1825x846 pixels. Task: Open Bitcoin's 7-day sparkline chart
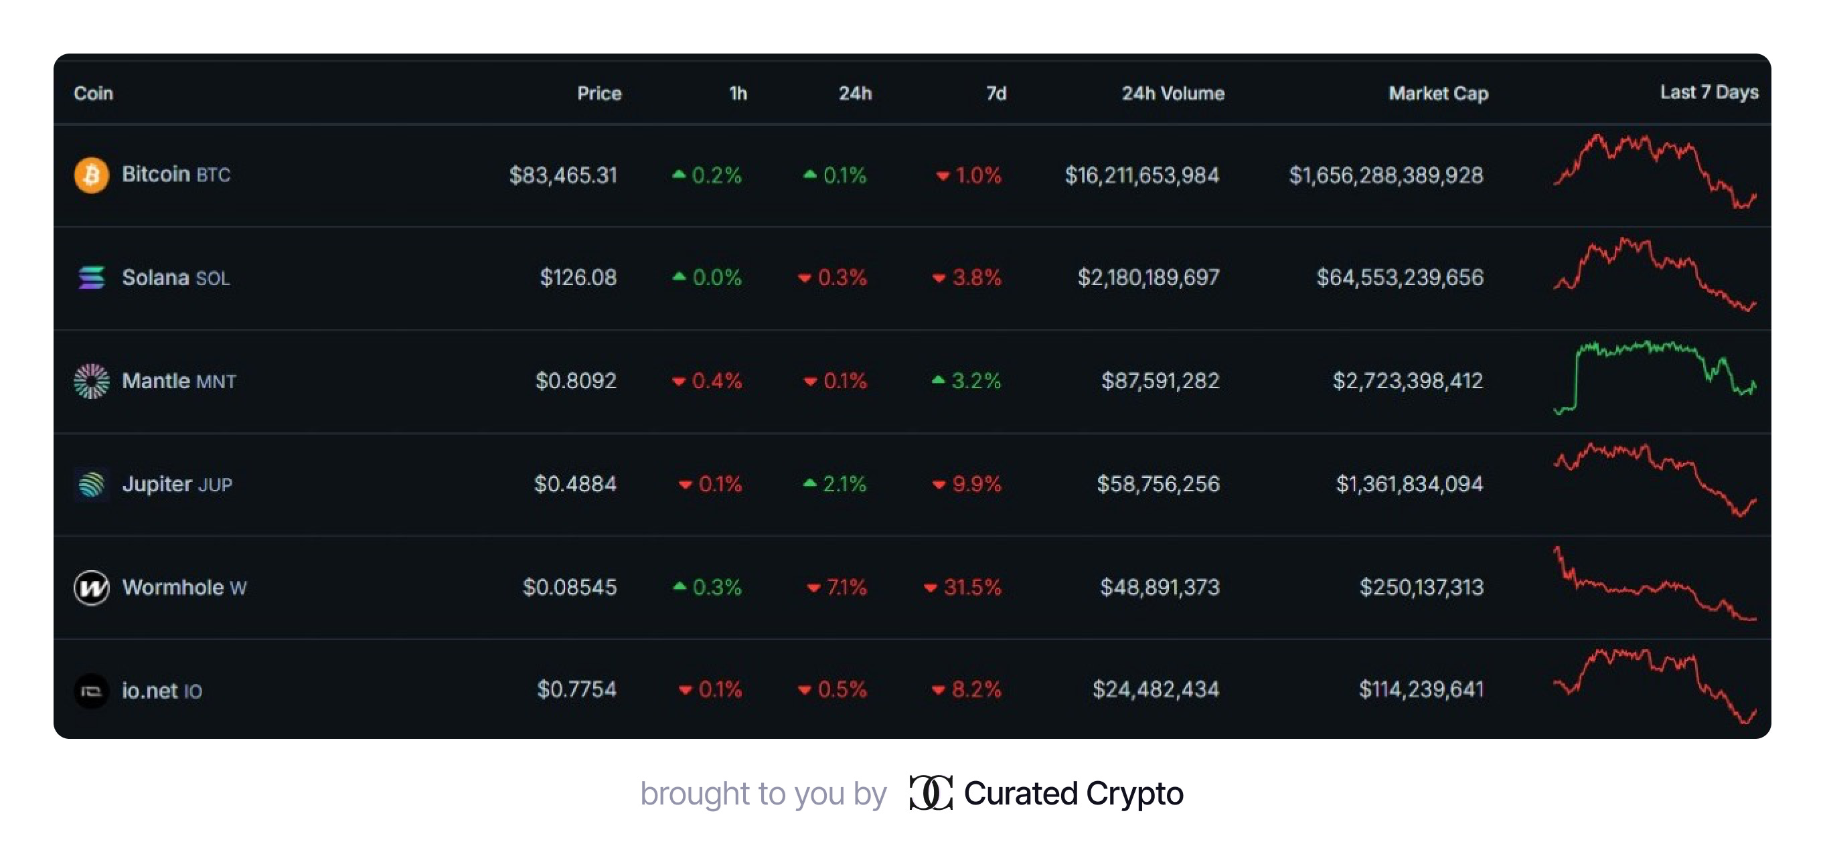click(1654, 171)
